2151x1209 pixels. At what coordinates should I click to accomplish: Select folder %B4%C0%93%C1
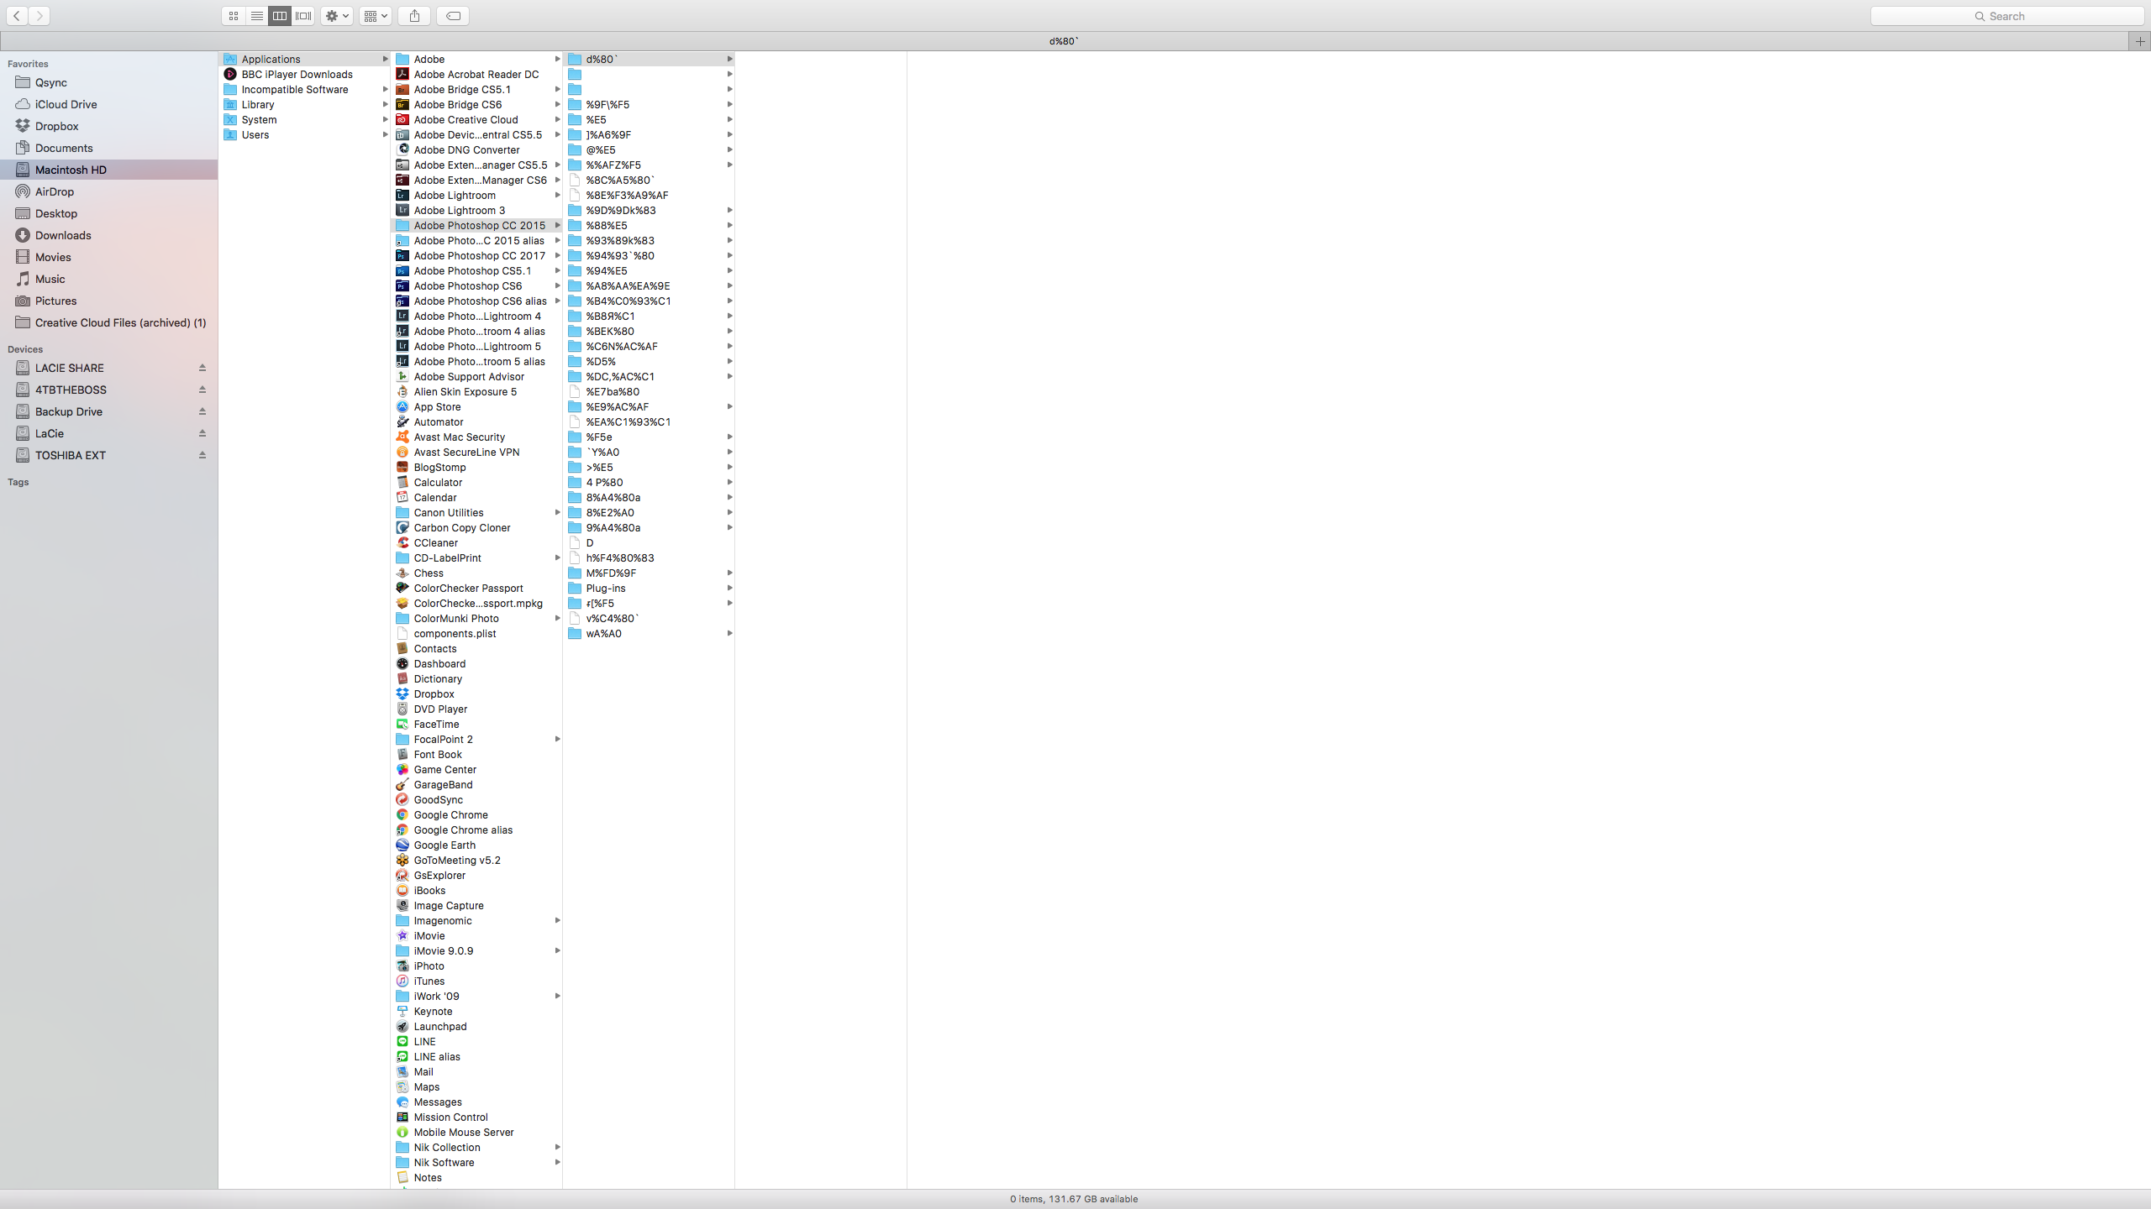point(628,301)
